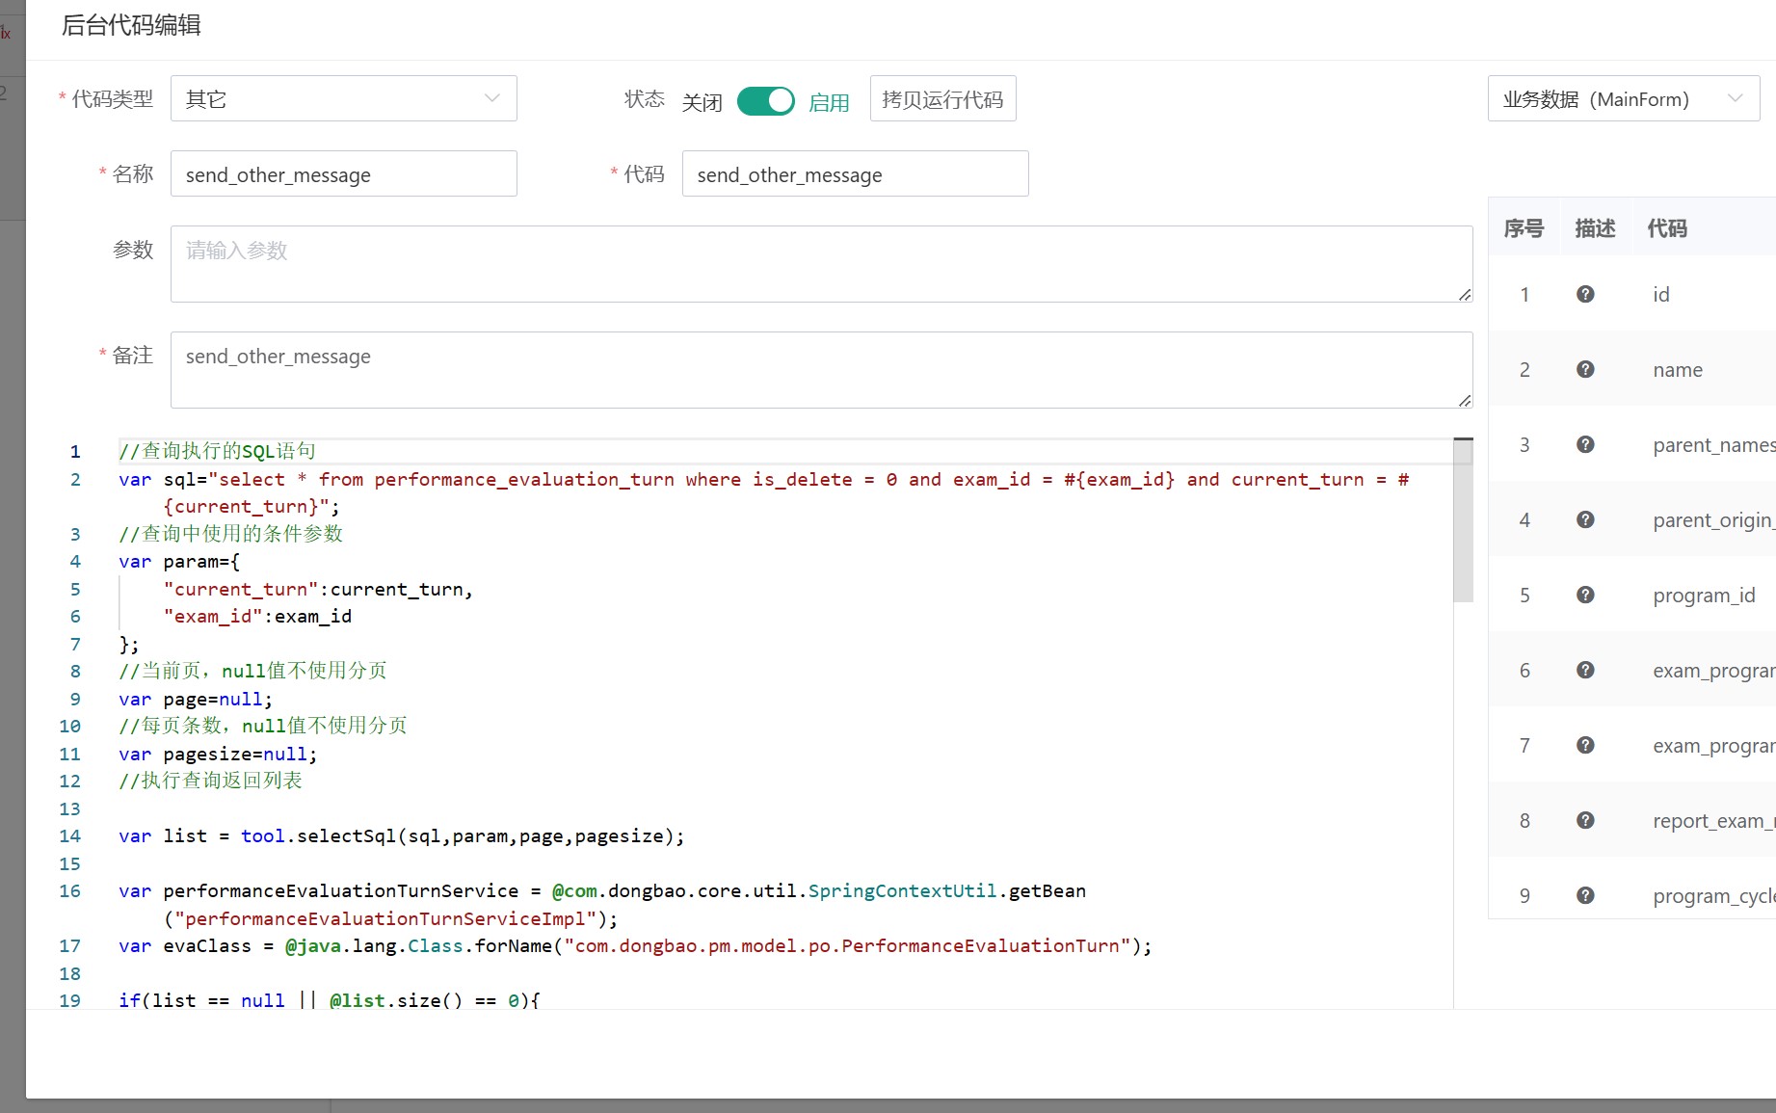Click into the 参数 textarea
Viewport: 1776px width, 1113px height.
821,263
